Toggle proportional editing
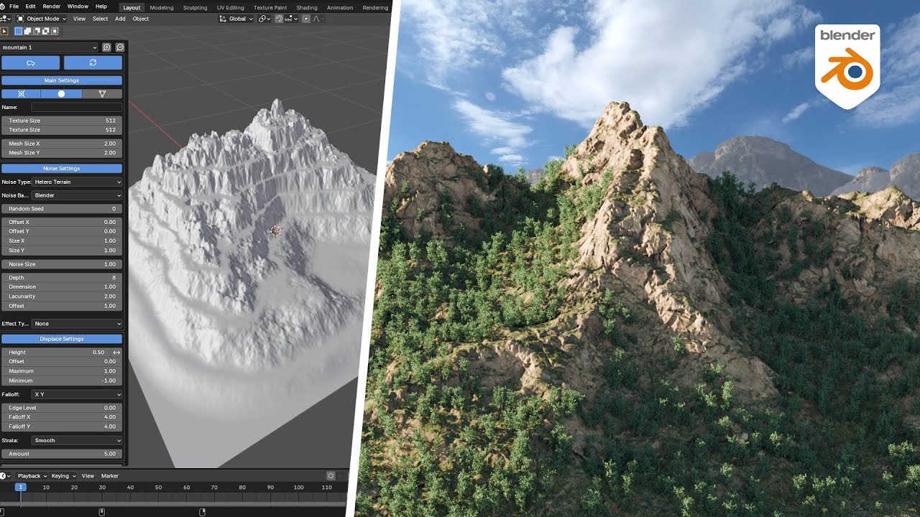 pos(306,19)
